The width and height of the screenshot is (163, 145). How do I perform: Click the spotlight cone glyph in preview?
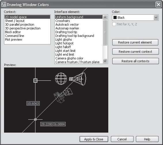tap(78, 79)
